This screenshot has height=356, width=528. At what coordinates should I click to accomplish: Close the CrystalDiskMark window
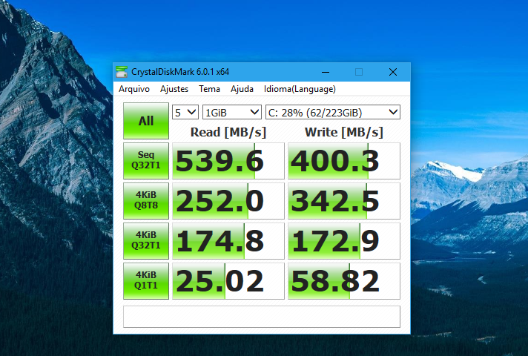(392, 72)
